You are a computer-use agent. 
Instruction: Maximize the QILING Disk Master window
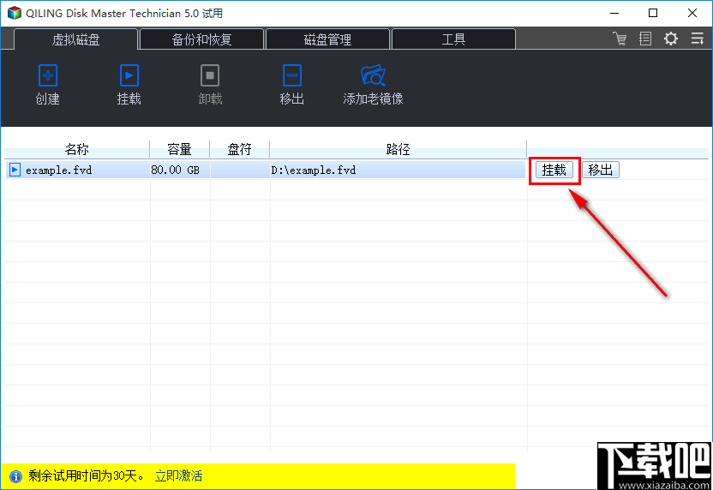point(653,13)
